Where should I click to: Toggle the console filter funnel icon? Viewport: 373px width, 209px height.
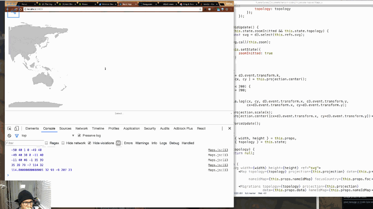click(x=17, y=136)
